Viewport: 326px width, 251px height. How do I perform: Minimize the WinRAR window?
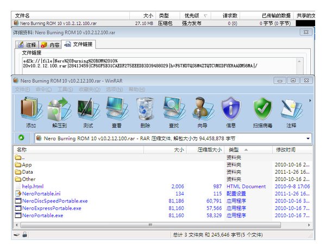click(x=280, y=81)
